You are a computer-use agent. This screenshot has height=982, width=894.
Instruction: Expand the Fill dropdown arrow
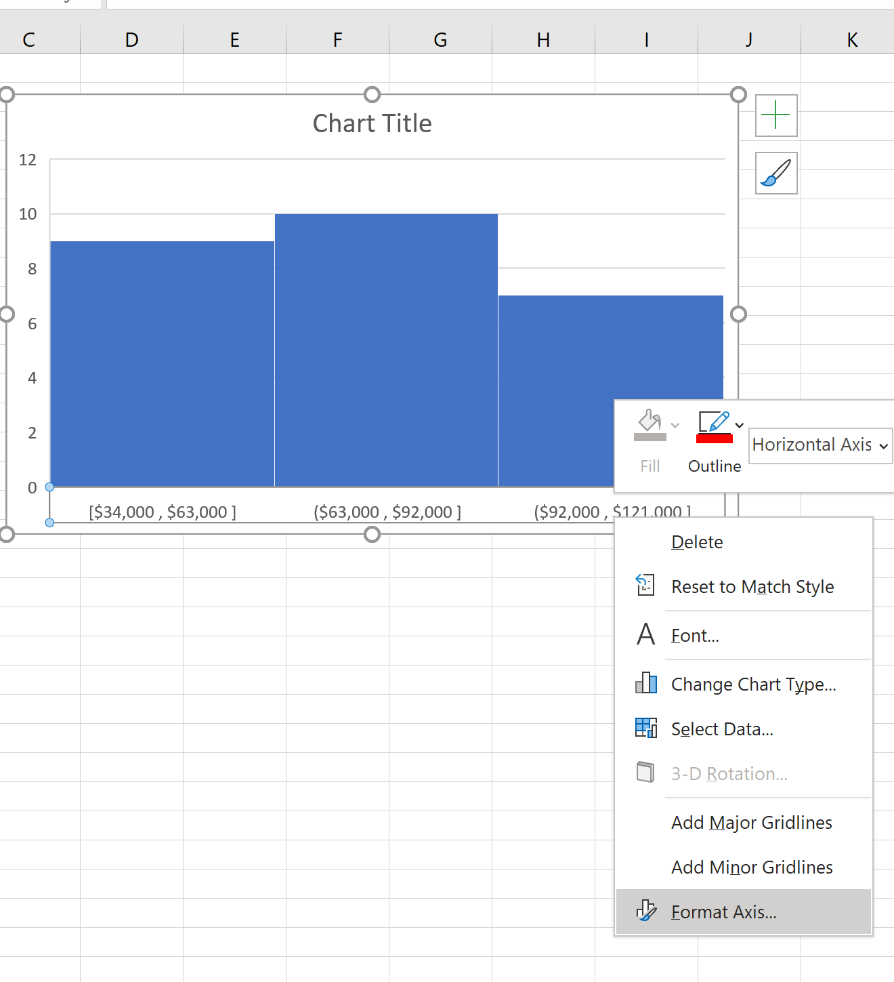(x=675, y=426)
